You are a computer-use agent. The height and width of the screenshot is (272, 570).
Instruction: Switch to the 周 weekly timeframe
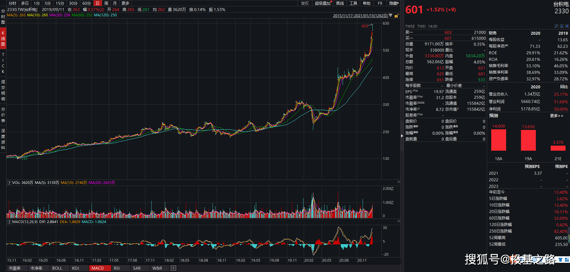point(106,3)
